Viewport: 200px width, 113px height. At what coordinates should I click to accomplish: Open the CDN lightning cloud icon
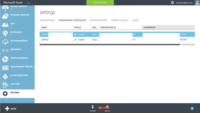(x=5, y=25)
